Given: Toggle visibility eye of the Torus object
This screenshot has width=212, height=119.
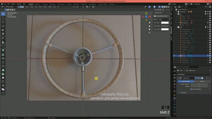Looking at the screenshot, I should [x=208, y=56].
